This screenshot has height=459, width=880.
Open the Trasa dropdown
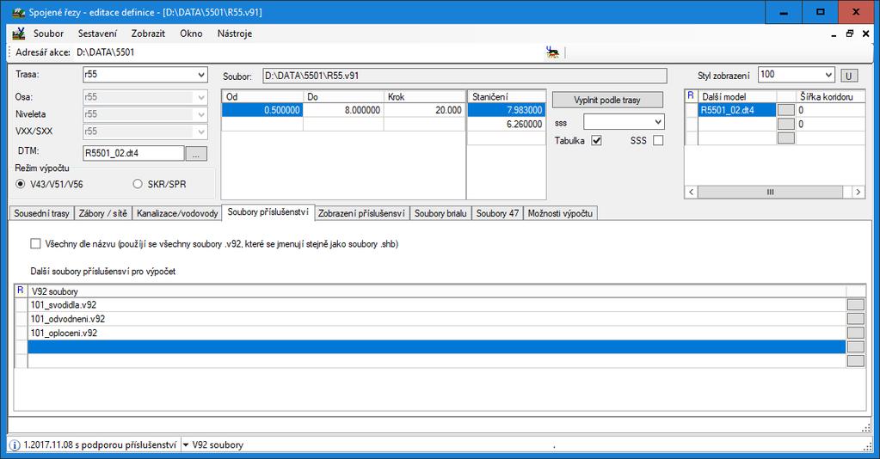[x=201, y=74]
